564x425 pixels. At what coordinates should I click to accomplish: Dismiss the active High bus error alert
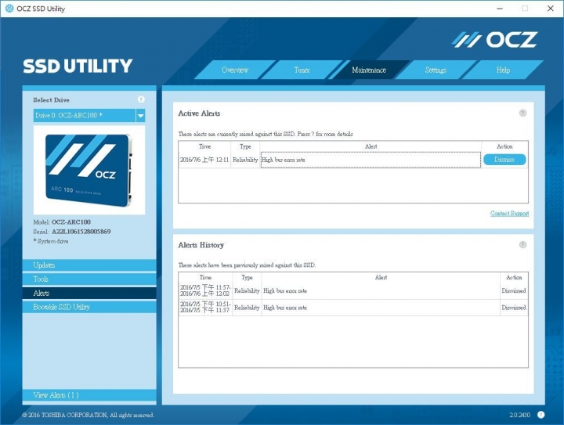pos(504,160)
